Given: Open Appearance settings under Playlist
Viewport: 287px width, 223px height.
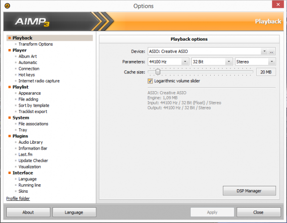Looking at the screenshot, I should [x=30, y=93].
